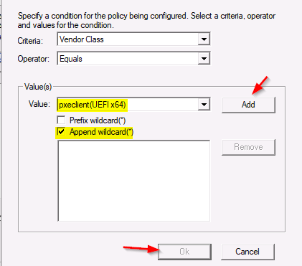
Task: Expand the Criteria dropdown arrow
Action: tap(204, 39)
